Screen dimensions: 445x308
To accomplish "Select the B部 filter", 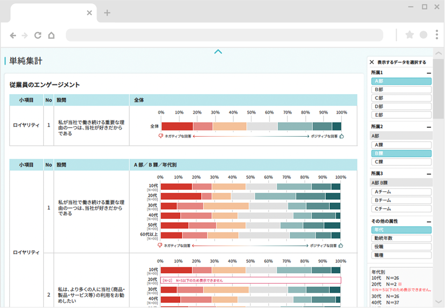I will click(401, 90).
